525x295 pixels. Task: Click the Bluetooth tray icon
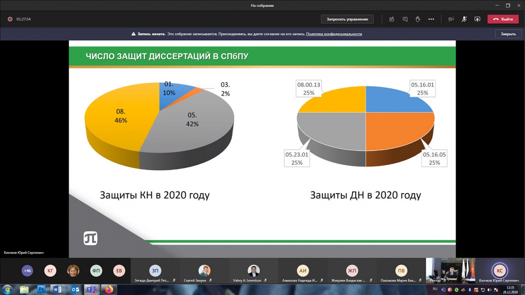(470, 290)
